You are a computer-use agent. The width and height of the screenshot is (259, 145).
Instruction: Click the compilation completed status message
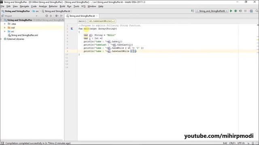(38, 143)
